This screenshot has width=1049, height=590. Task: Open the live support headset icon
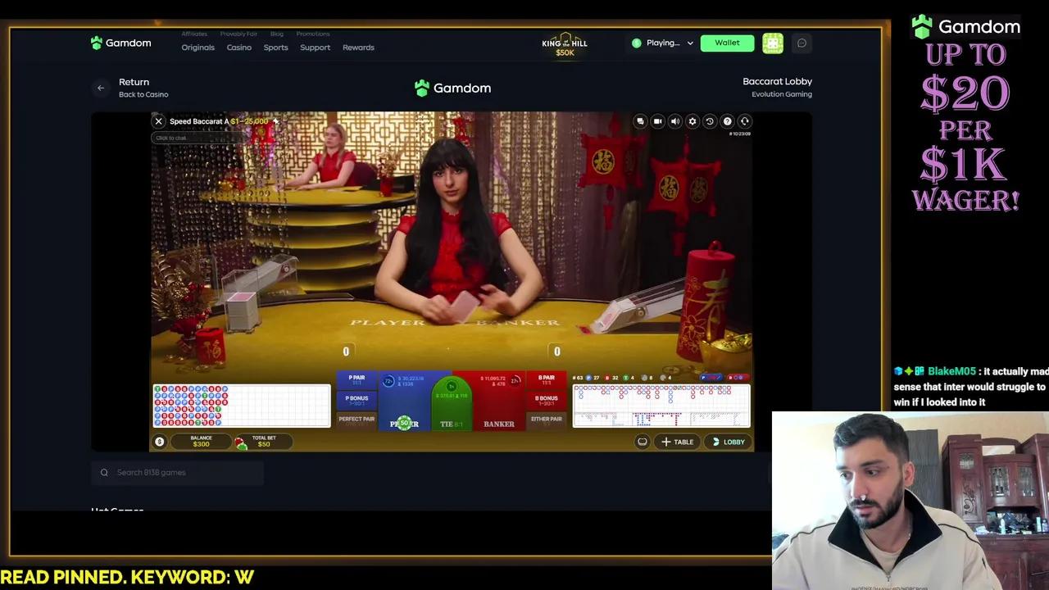(x=744, y=121)
